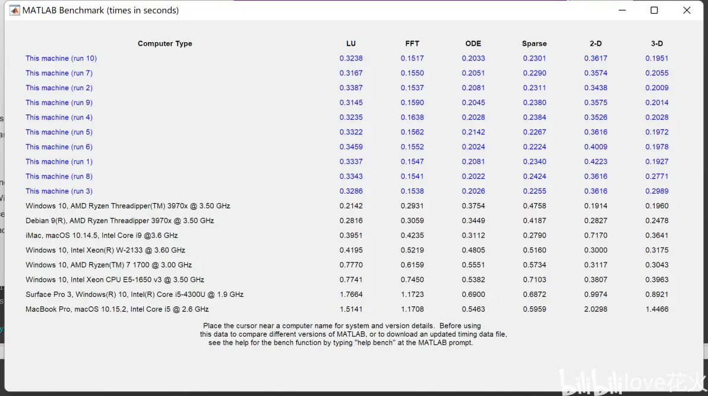Image resolution: width=708 pixels, height=396 pixels.
Task: Click Sparse value 0.4758 in Windows Threadripper row
Action: pos(534,206)
